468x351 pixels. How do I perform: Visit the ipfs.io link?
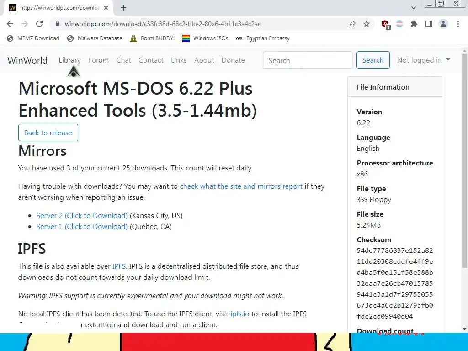[239, 314]
